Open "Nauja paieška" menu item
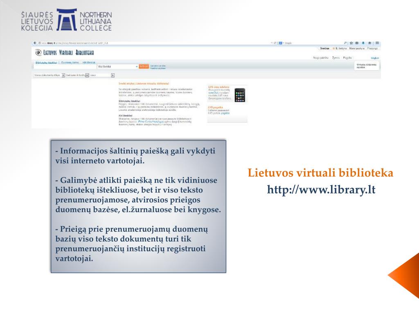Image resolution: width=419 pixels, height=314 pixels. click(x=321, y=58)
